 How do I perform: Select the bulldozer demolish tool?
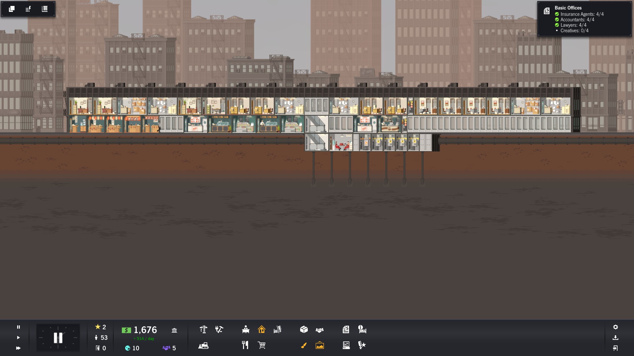tap(203, 345)
